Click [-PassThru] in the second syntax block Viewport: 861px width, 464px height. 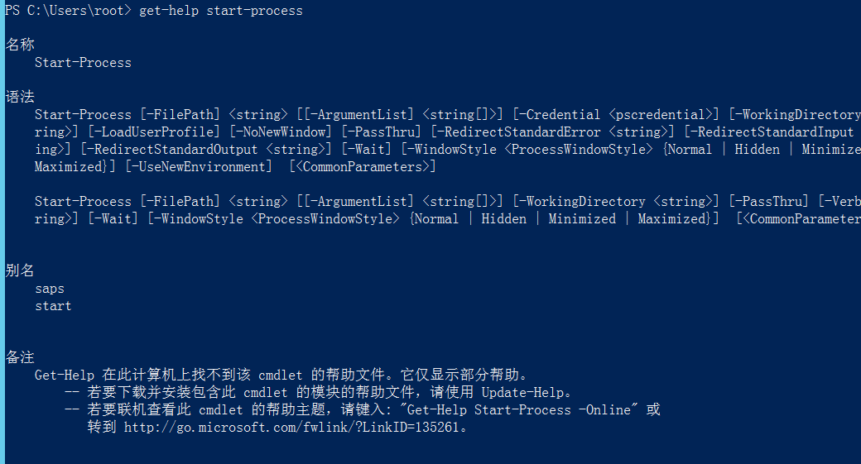(x=769, y=201)
